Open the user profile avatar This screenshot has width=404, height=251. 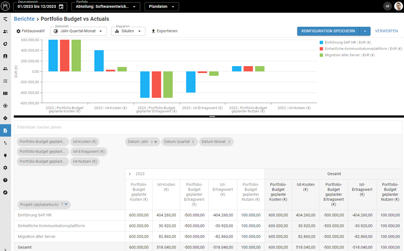tap(398, 6)
